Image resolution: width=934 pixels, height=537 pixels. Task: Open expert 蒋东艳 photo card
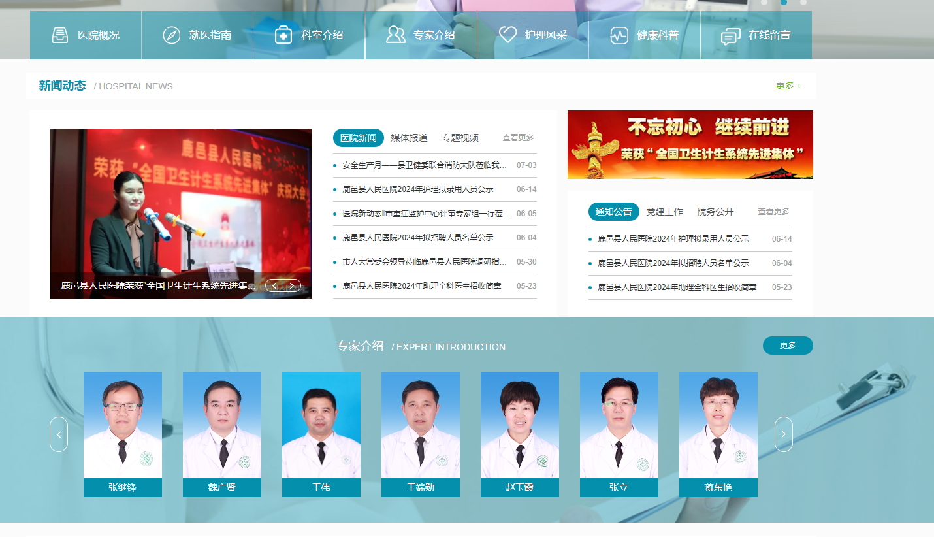(x=718, y=434)
